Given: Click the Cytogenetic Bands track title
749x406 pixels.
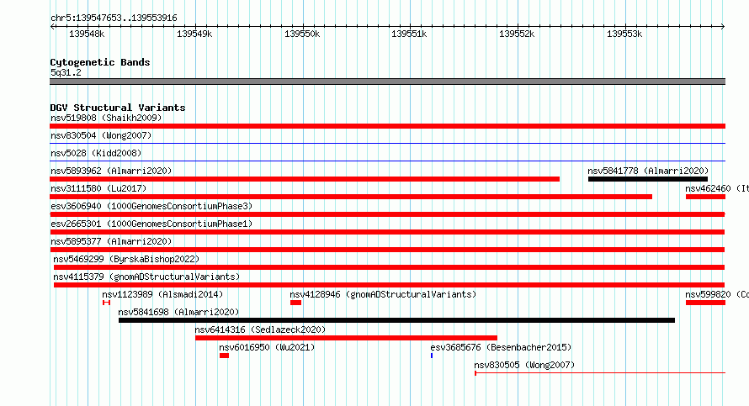Looking at the screenshot, I should pyautogui.click(x=100, y=62).
